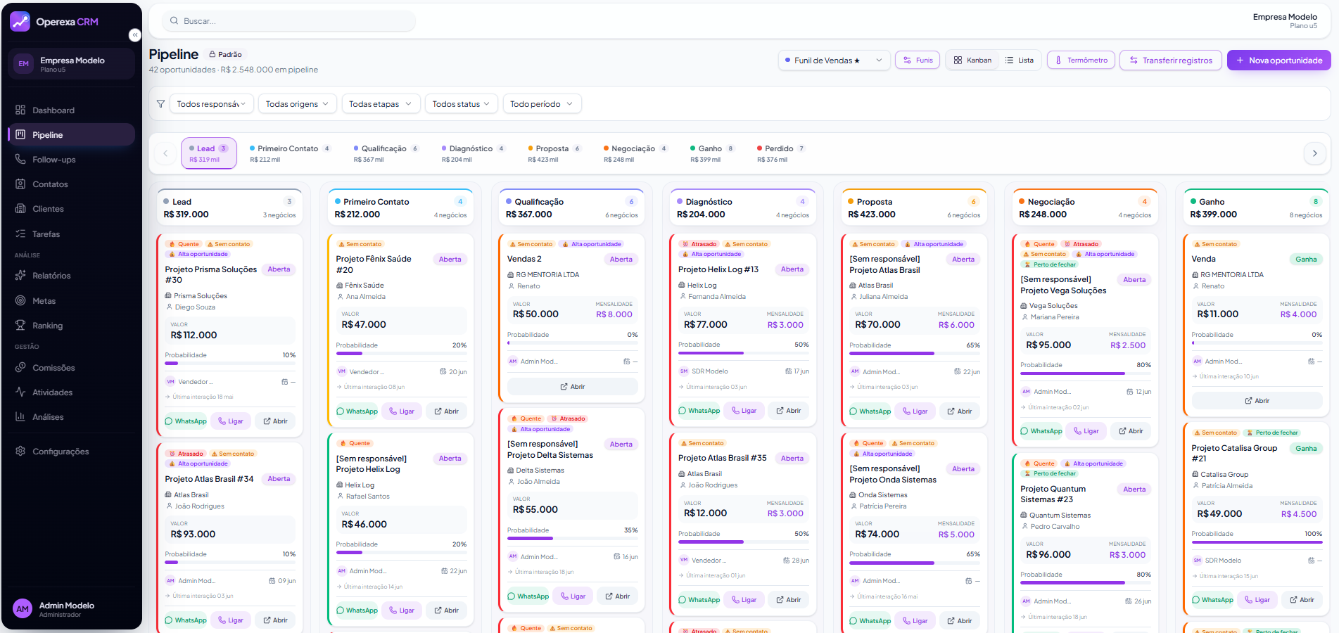Click the Funis button

[x=918, y=60]
